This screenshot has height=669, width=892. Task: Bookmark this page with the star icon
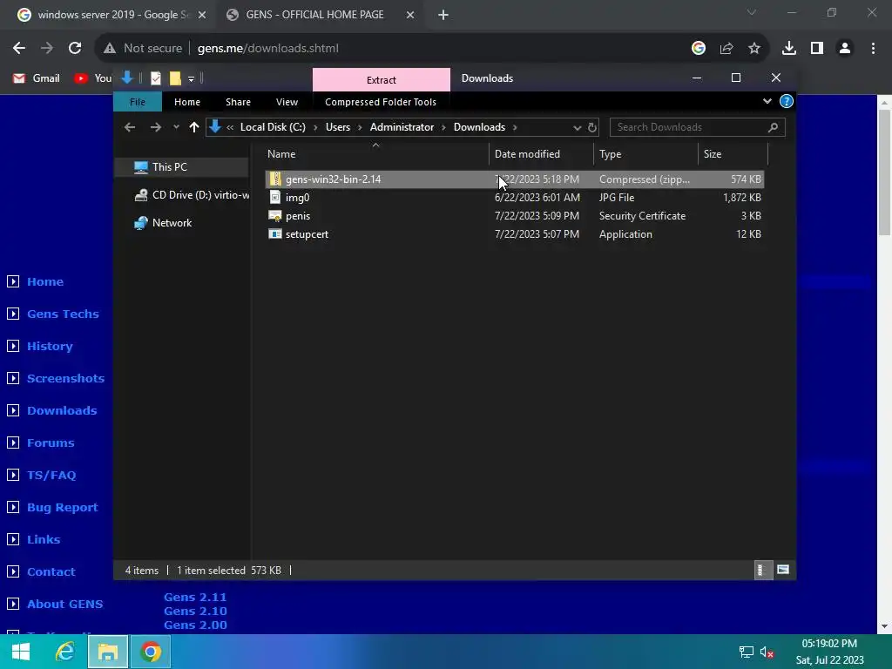pos(754,49)
